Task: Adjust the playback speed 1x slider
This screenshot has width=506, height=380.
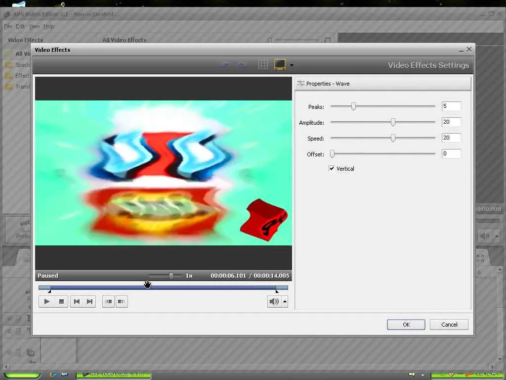Action: coord(171,275)
